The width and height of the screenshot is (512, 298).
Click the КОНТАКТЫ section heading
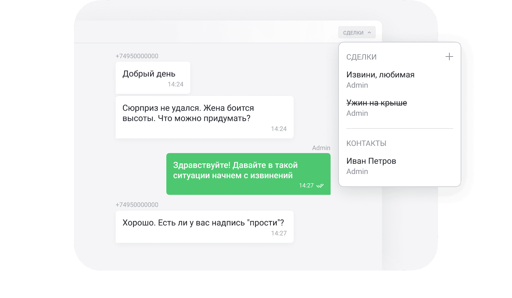click(x=366, y=144)
